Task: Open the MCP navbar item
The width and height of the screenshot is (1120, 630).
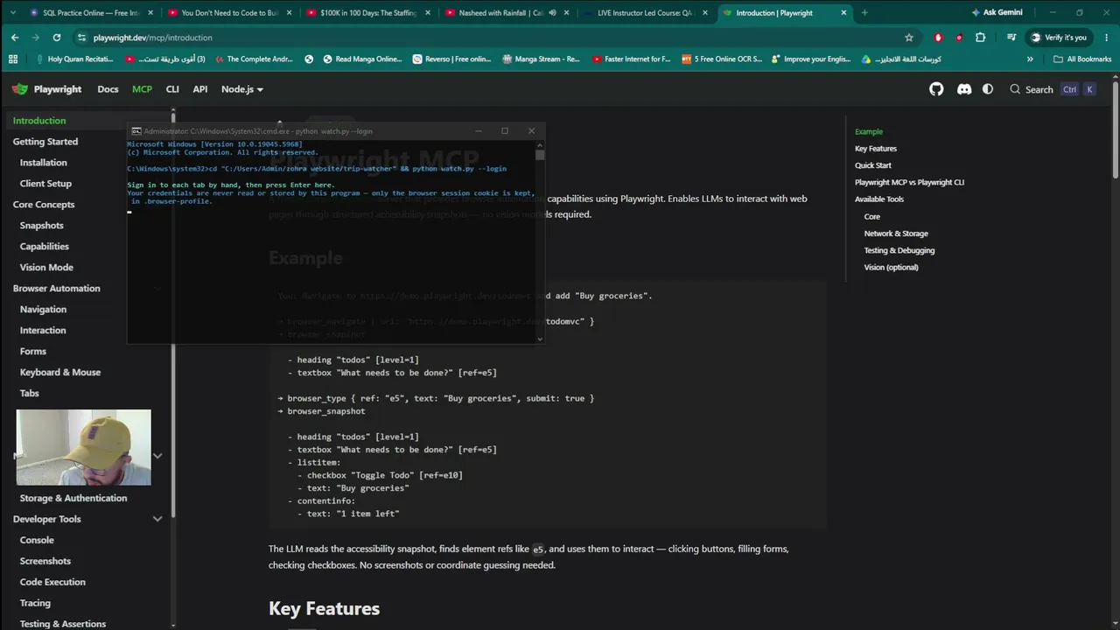Action: [142, 89]
